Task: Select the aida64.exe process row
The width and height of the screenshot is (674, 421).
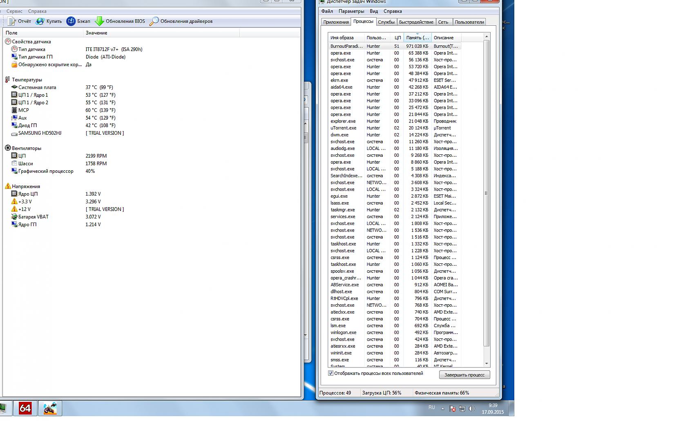Action: point(395,87)
